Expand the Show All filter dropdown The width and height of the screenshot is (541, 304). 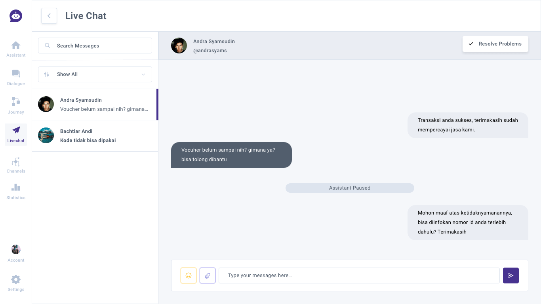click(x=95, y=74)
